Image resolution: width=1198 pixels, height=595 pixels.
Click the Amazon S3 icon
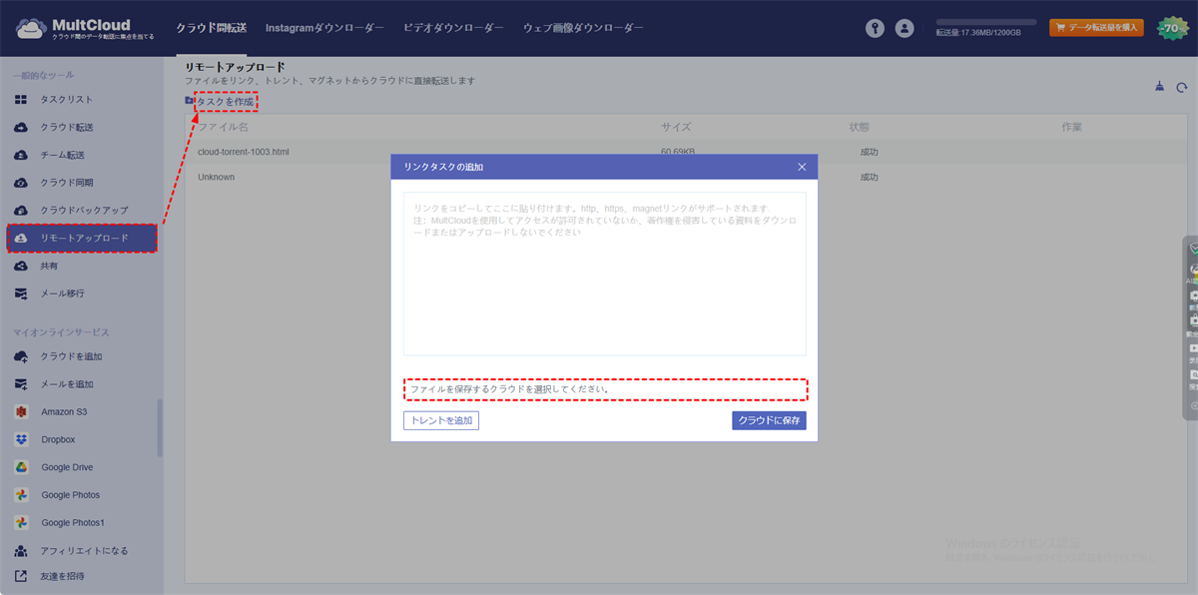click(x=20, y=412)
